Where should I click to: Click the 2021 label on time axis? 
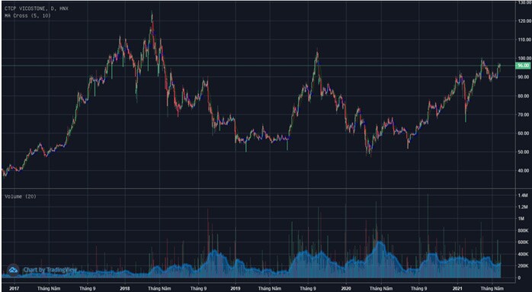[x=457, y=288]
